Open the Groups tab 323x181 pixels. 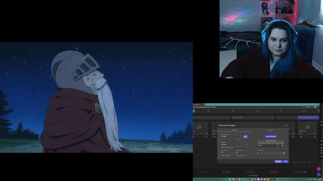pyautogui.click(x=304, y=111)
